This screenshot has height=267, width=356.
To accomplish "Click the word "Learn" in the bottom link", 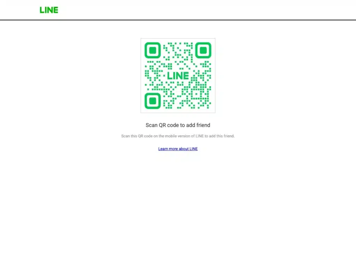I will (163, 149).
